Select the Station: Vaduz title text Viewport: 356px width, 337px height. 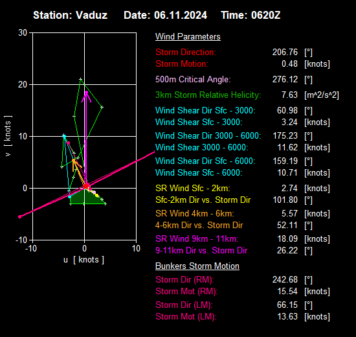click(x=70, y=16)
